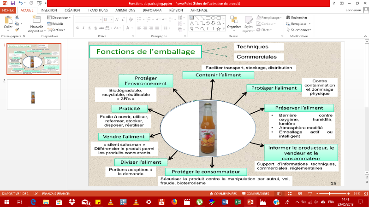Click the Rétablir reset button
This screenshot has height=207, width=369.
pyautogui.click(x=56, y=23)
